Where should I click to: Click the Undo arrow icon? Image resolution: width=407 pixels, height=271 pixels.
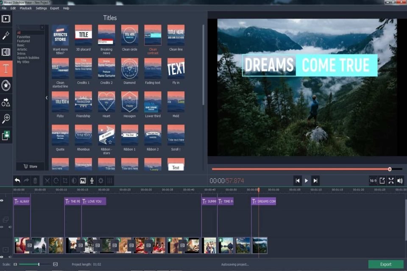[x=17, y=180]
